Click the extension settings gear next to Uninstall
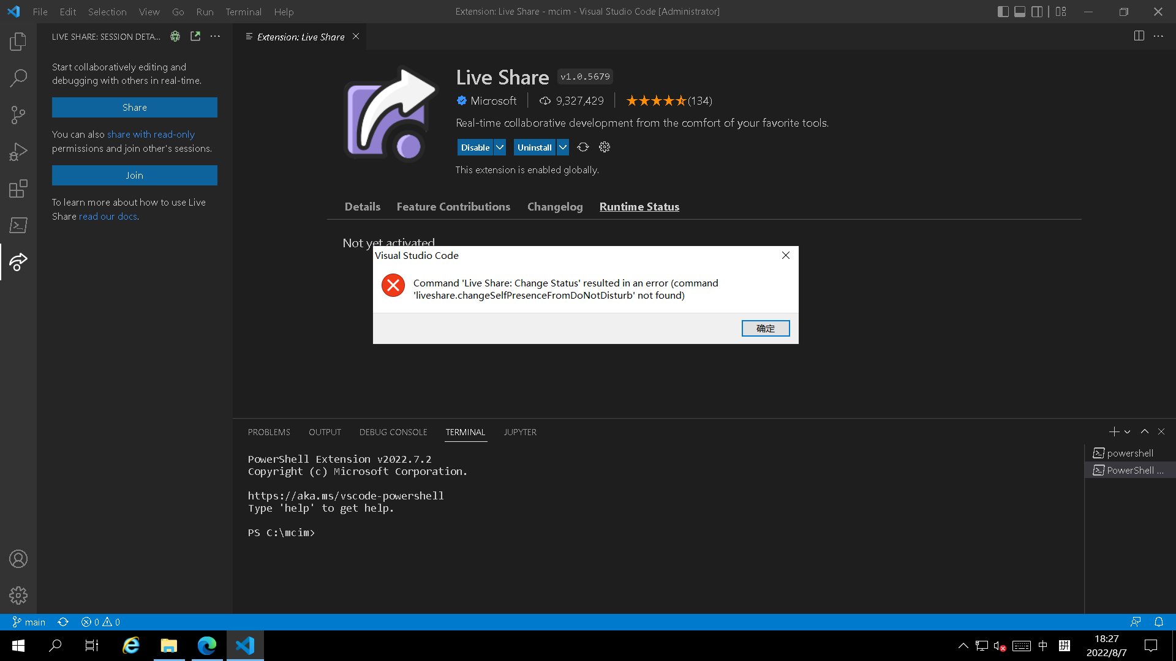The image size is (1176, 661). [605, 148]
